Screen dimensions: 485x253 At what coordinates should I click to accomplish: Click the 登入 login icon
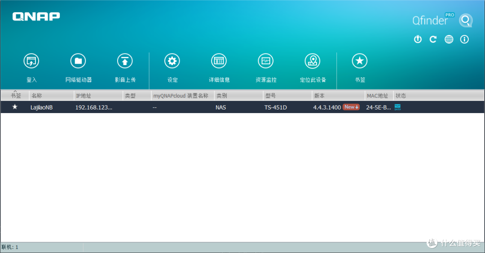pos(31,61)
